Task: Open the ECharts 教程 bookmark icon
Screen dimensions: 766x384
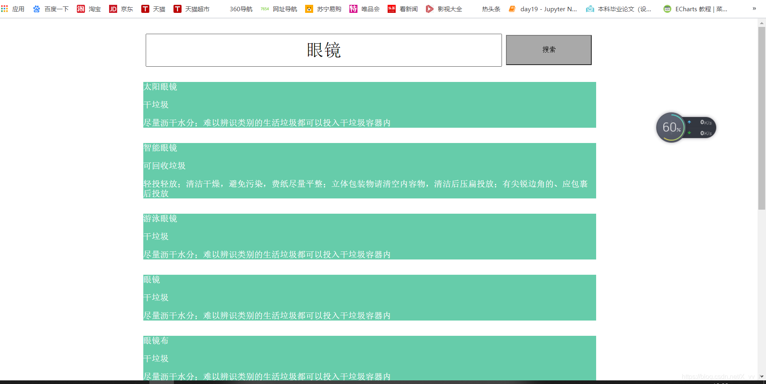Action: click(667, 9)
